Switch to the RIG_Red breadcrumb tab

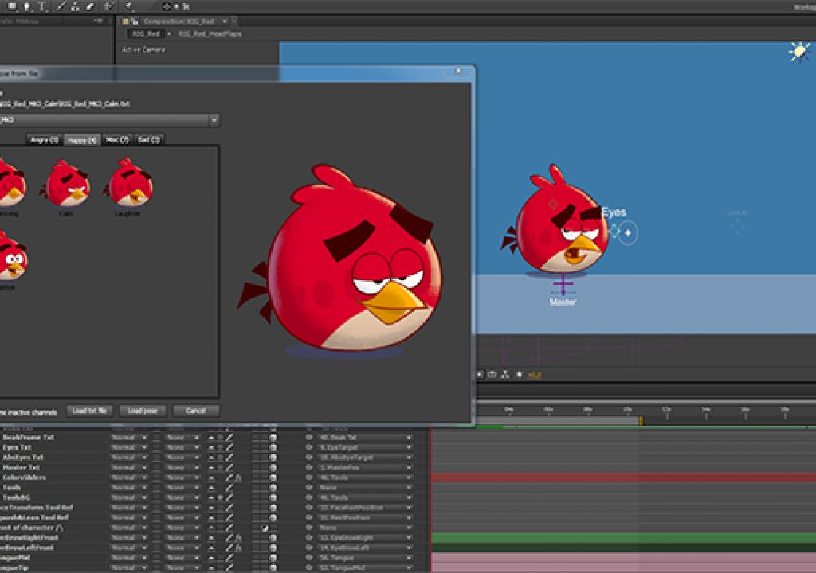[146, 33]
